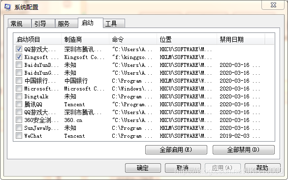Open the 工具 tab
The width and height of the screenshot is (288, 180).
click(x=114, y=24)
